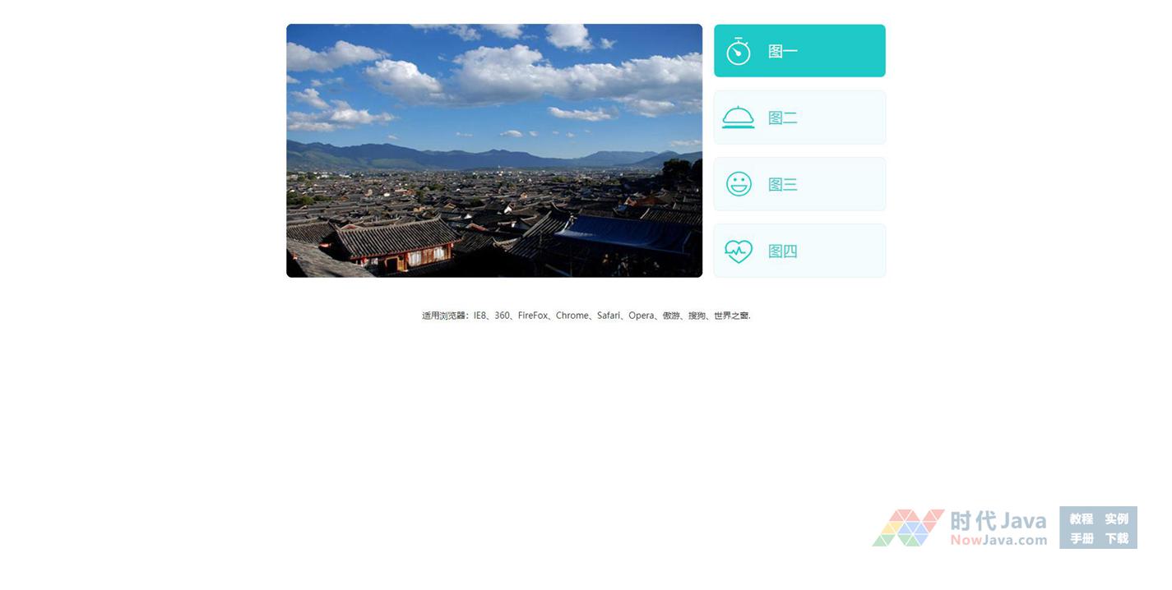
Task: Open the 手册 link in the watermark
Action: [x=1081, y=538]
